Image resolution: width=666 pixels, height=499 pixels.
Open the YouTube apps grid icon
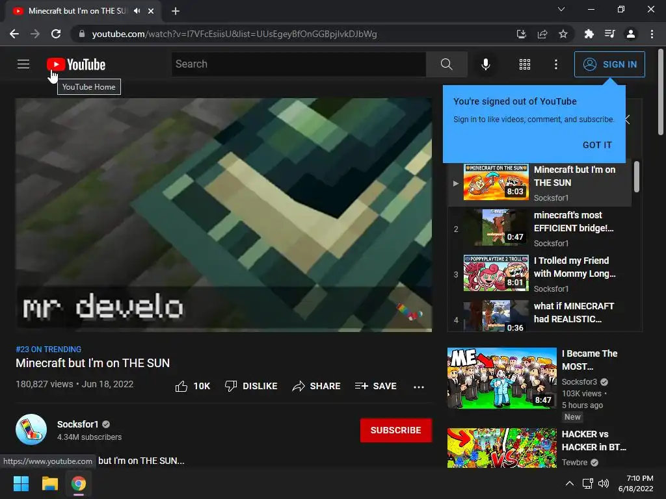[525, 64]
